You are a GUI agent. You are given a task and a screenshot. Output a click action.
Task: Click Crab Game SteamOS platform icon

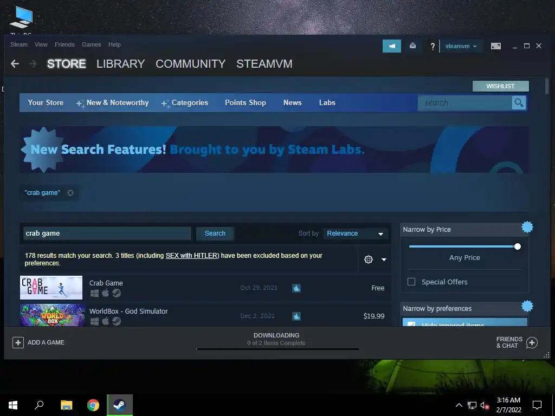(117, 293)
